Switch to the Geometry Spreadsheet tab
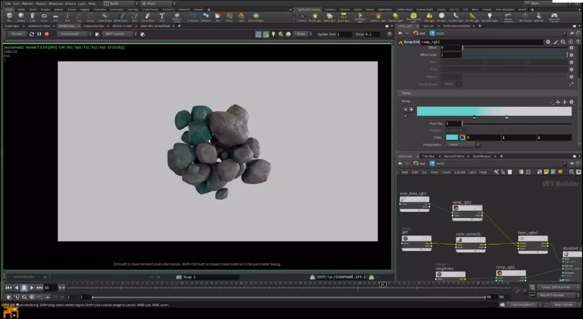Viewport: 583px width, 319px height. (155, 26)
